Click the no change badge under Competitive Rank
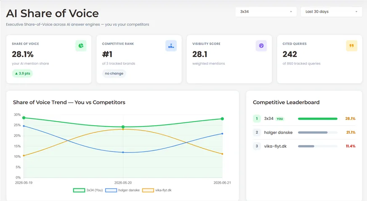Viewport: 367px width, 201px height. pos(114,74)
